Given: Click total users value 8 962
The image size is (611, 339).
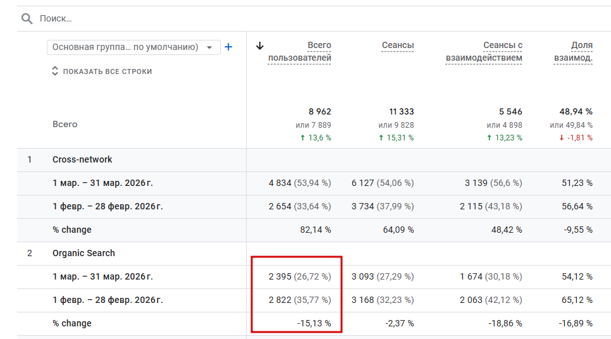Looking at the screenshot, I should point(319,111).
